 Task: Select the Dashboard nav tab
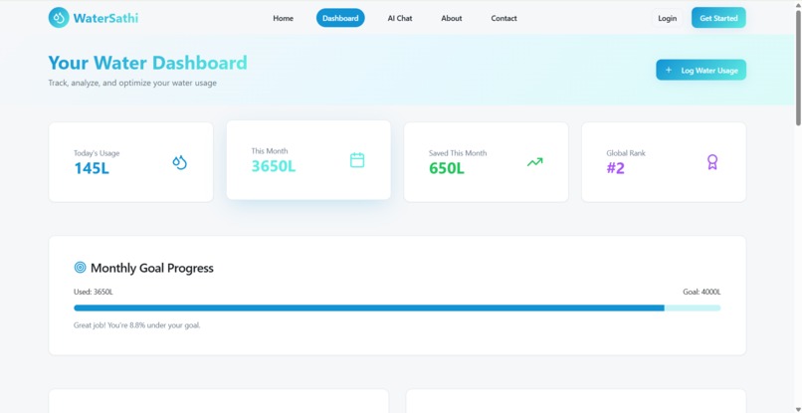[340, 18]
